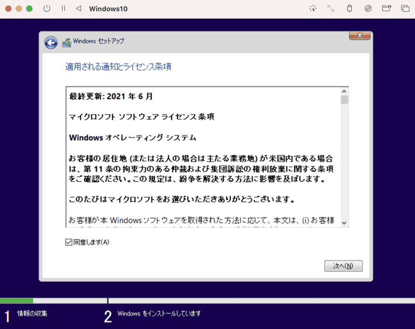Screen dimensions: 415x329
Task: Click the Windows Setup installer icon
Action: pyautogui.click(x=66, y=43)
